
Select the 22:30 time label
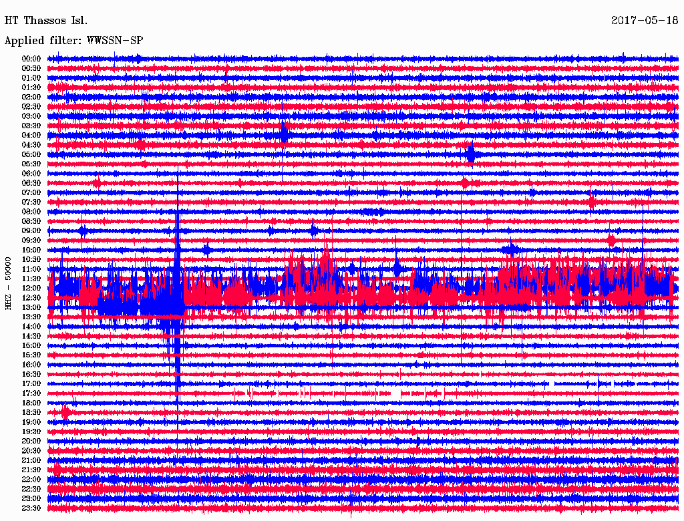[x=31, y=489]
